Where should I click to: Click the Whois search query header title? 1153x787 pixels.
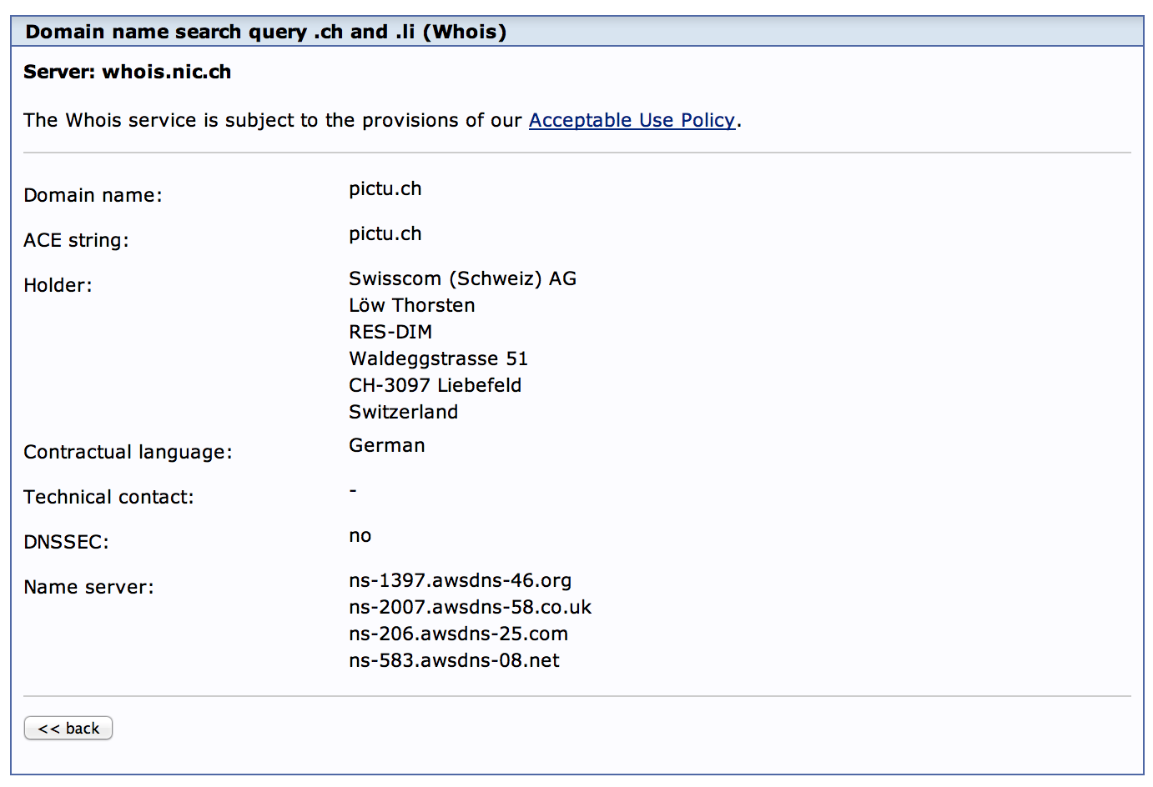point(266,32)
